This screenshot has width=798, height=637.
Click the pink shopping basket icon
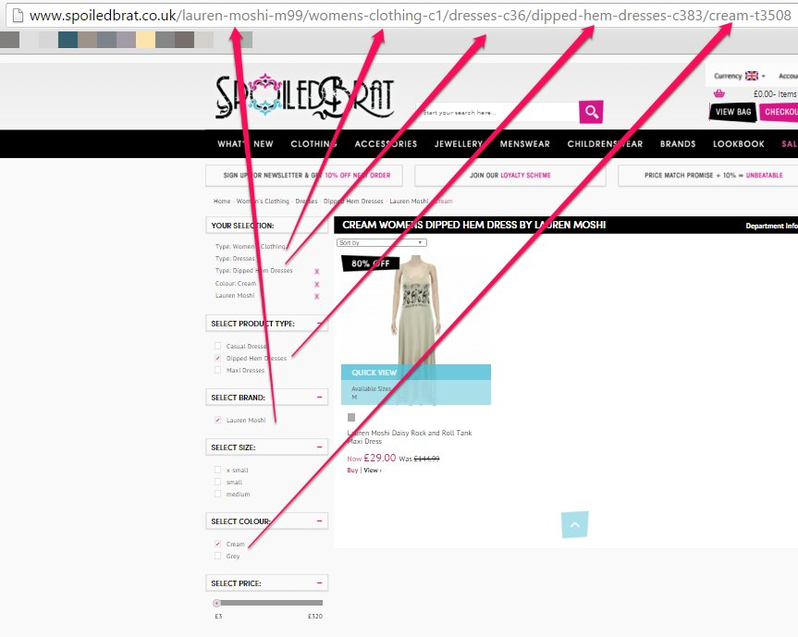pyautogui.click(x=719, y=93)
